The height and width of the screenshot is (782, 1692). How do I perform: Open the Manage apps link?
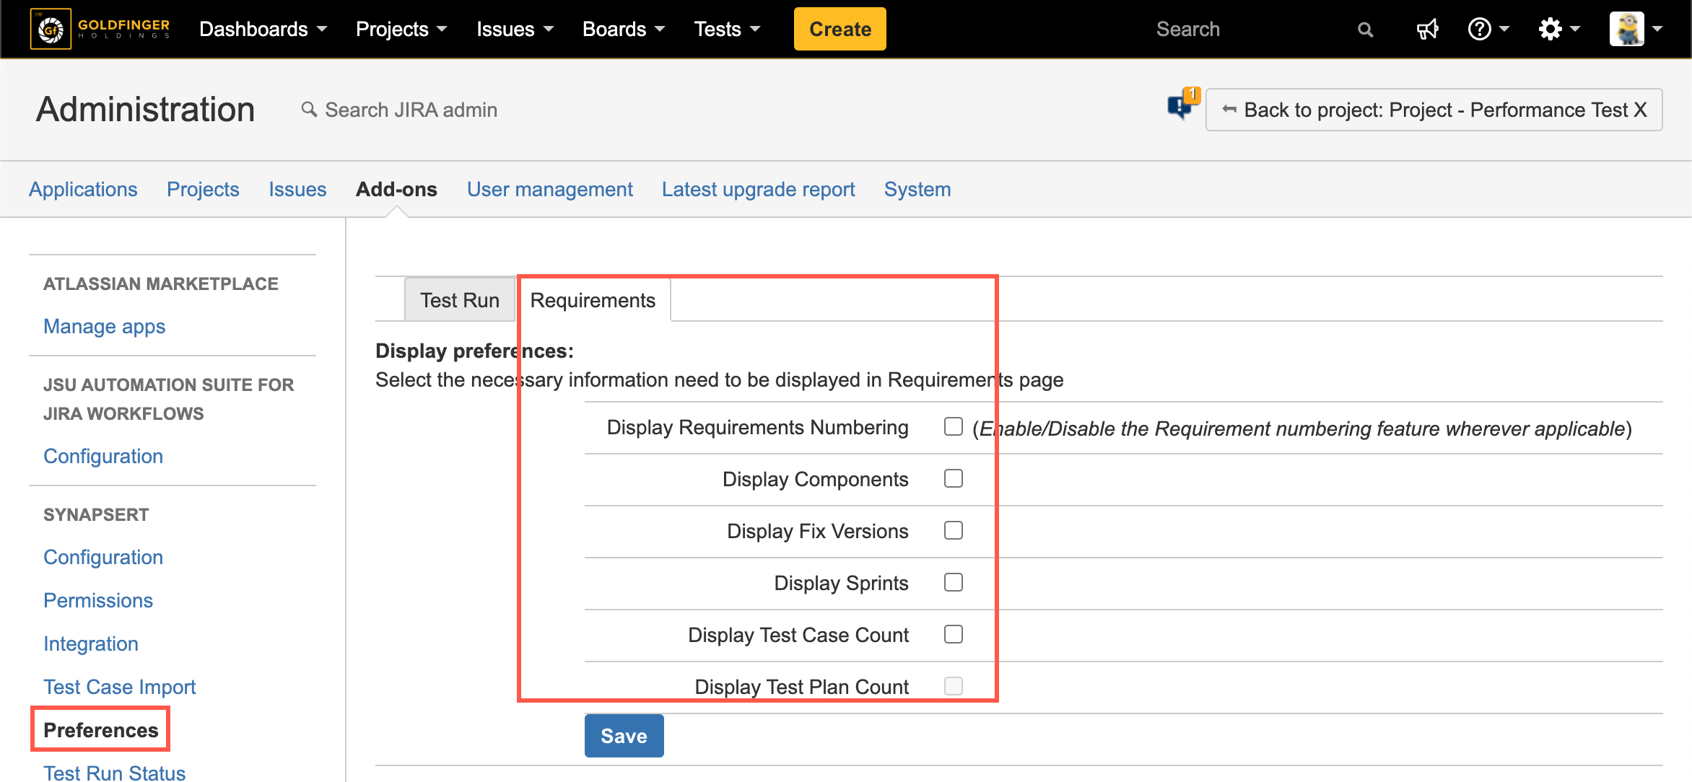104,326
